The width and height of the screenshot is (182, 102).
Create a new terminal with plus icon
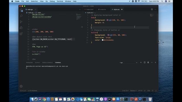[141, 62]
